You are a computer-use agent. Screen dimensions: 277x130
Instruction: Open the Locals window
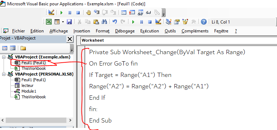click(124, 12)
